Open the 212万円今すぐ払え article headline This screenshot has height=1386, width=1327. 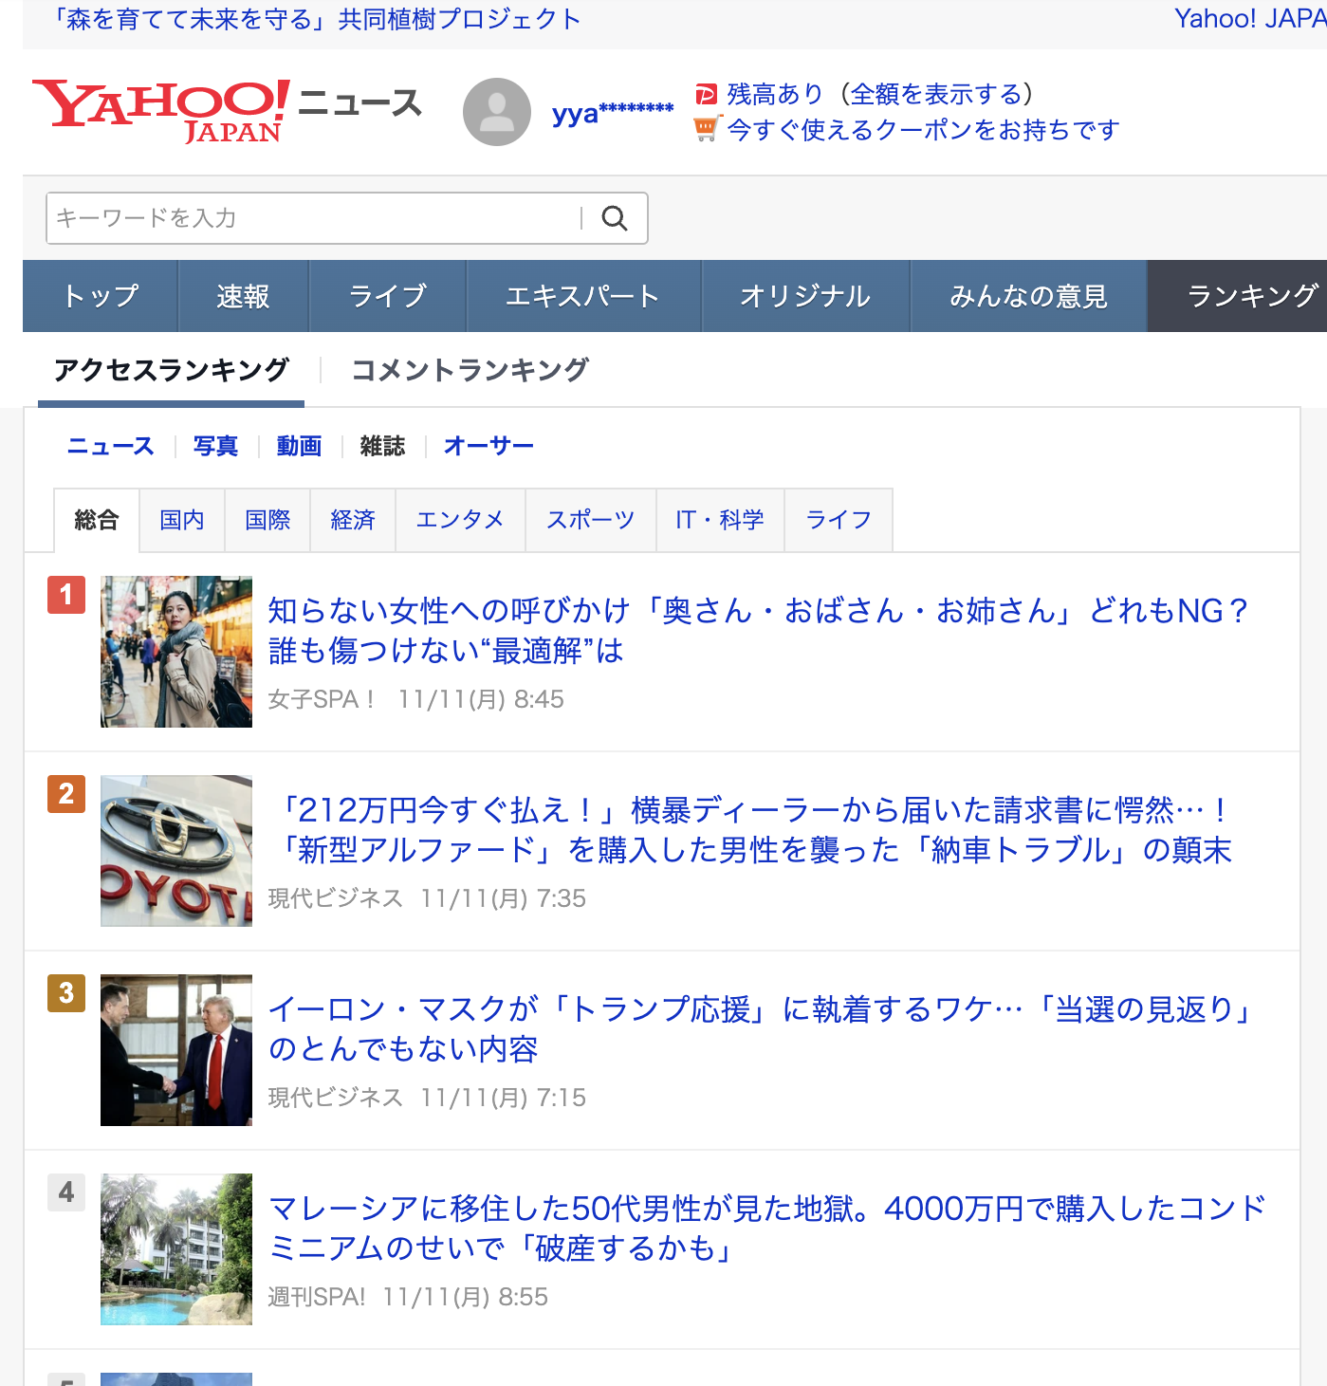click(750, 829)
